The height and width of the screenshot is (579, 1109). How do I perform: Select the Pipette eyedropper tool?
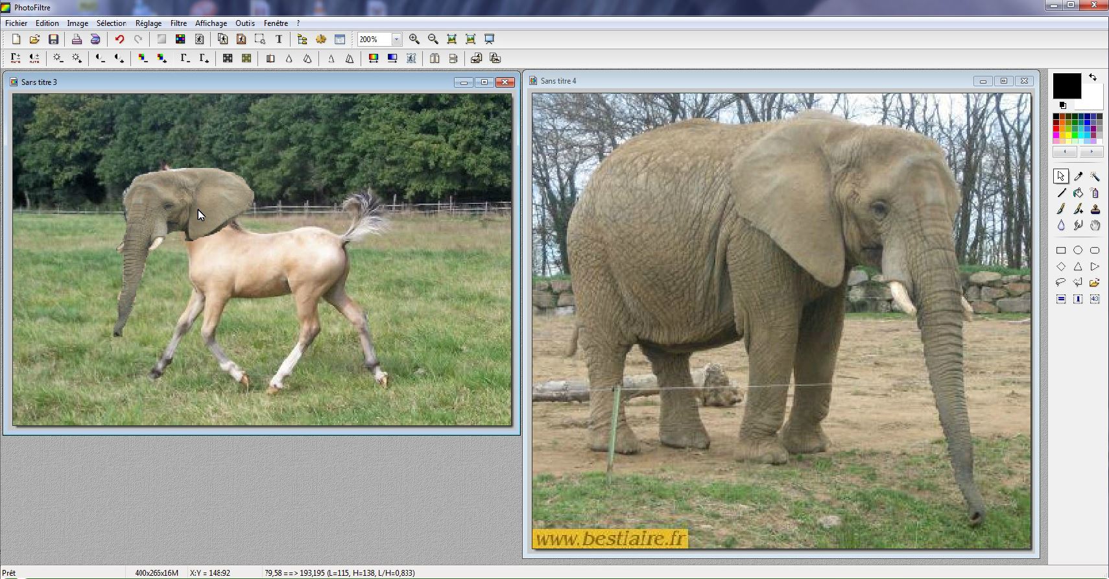(1078, 176)
